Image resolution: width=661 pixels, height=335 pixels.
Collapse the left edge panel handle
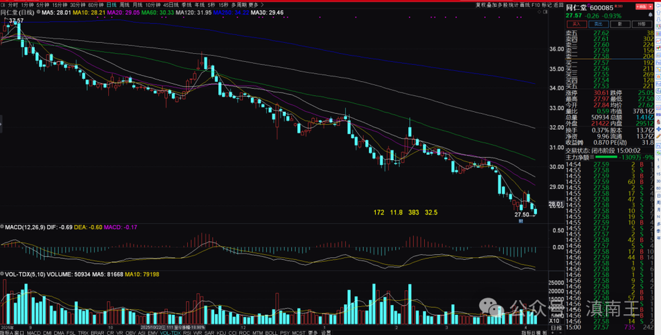pos(1,124)
